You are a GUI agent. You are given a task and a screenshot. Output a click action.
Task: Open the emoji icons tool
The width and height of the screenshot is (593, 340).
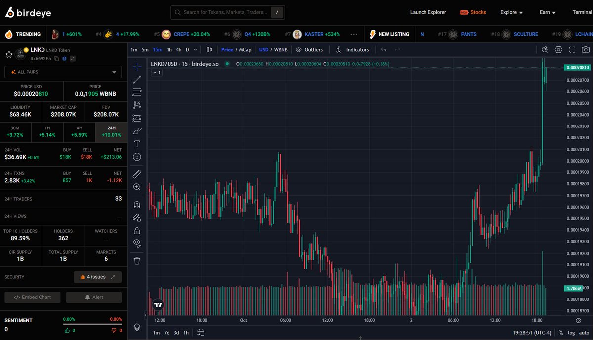[137, 157]
